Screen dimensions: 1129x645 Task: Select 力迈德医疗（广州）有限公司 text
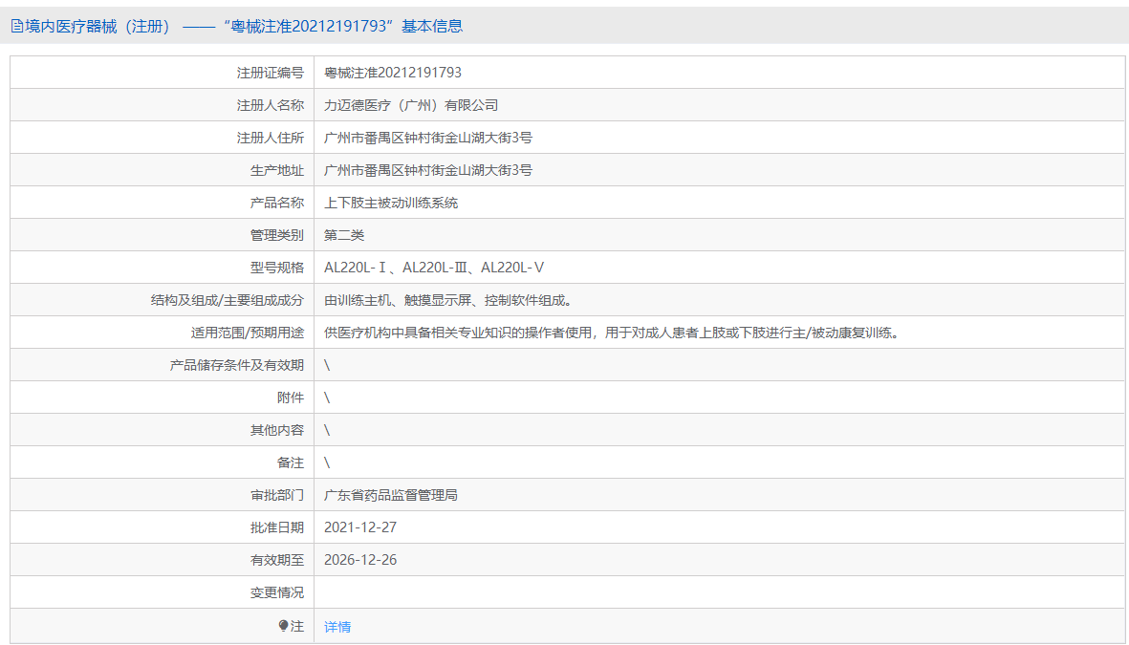point(411,105)
